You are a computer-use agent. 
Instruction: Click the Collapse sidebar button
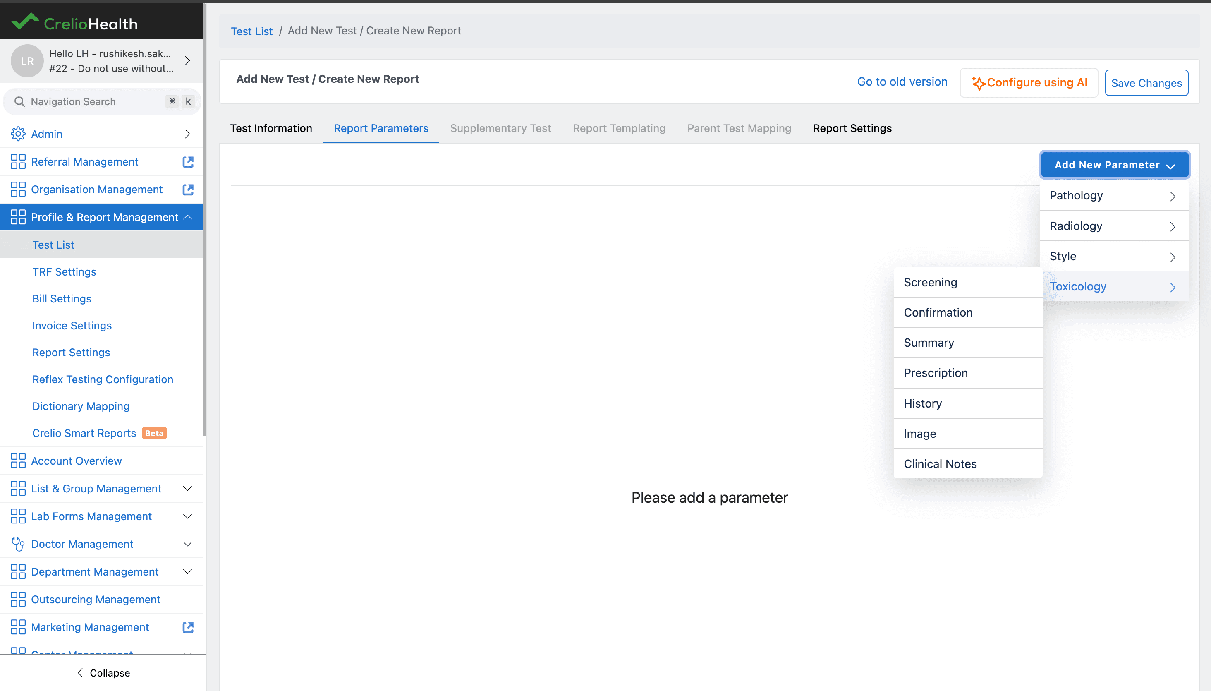pos(103,672)
